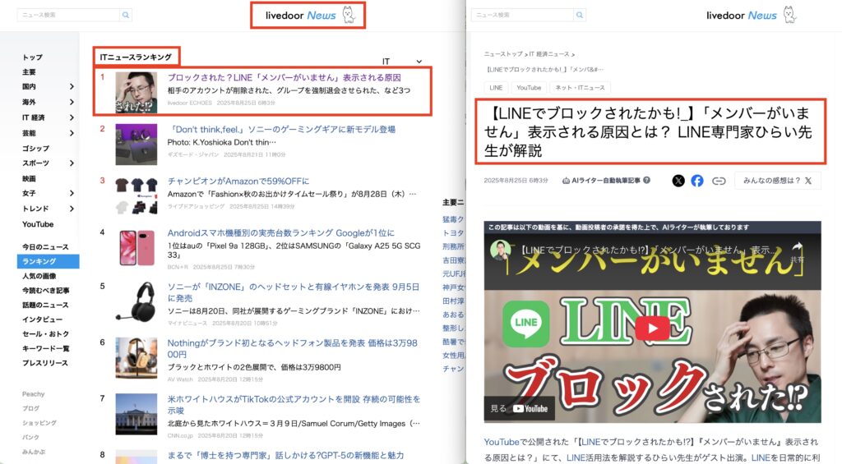Click the pink Pixel phone thumbnail
Screen dimensions: 842x464
pyautogui.click(x=136, y=248)
